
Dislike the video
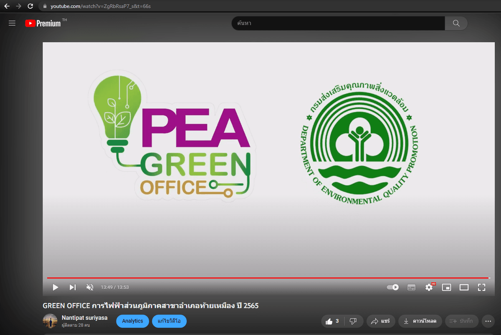click(353, 321)
